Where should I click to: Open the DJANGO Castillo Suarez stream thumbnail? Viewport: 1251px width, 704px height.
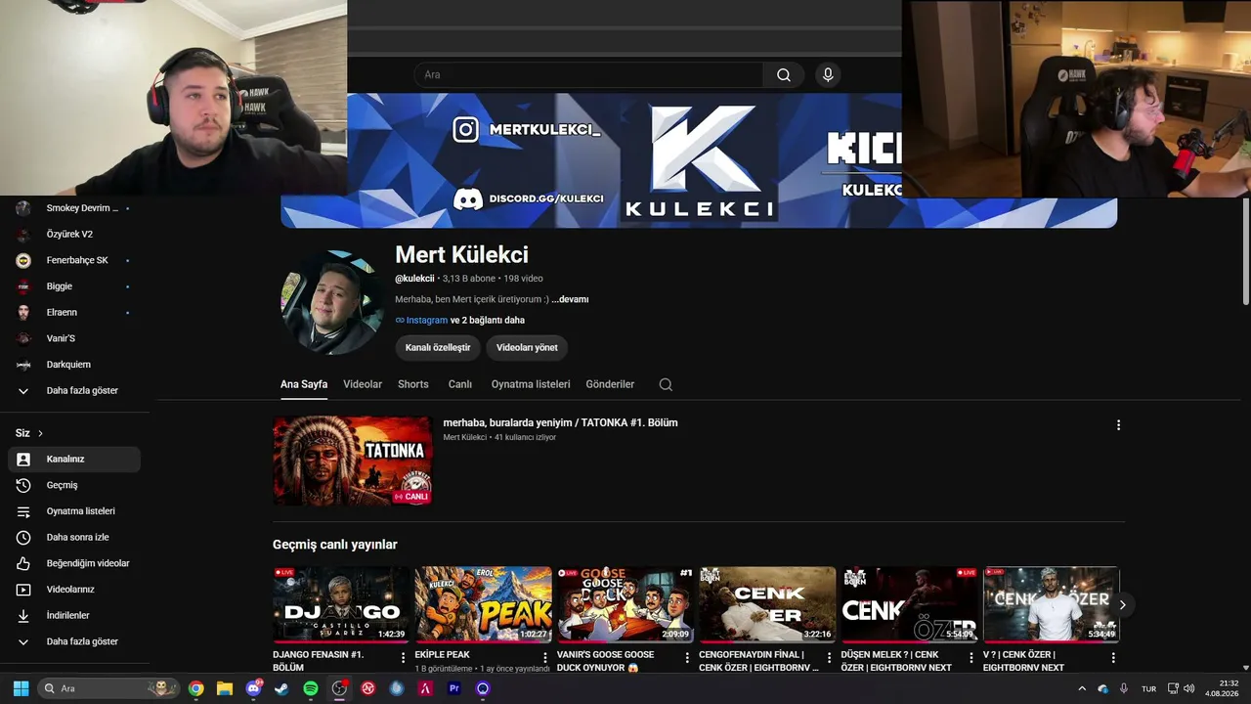(341, 604)
